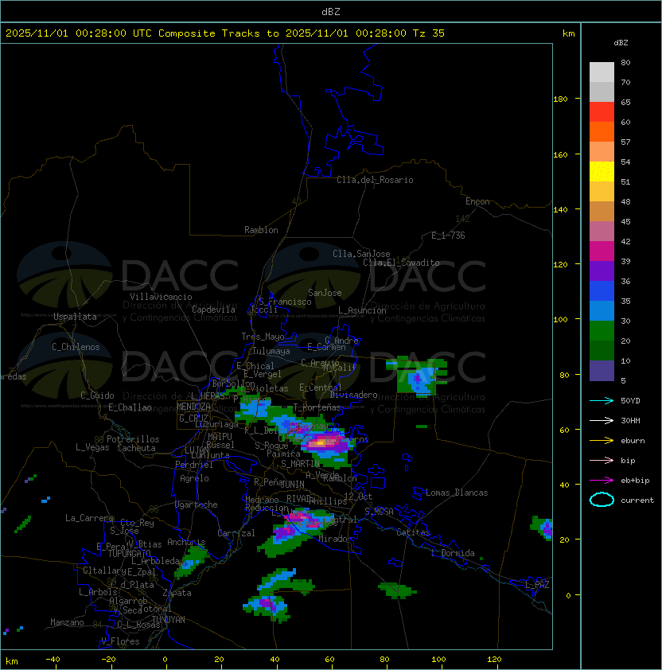Click the Lomas_Blancas map label
Screen dimensions: 662x670
point(457,493)
